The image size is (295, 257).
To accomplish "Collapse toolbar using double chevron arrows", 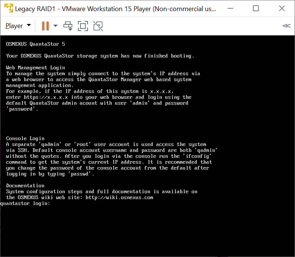I will click(286, 26).
